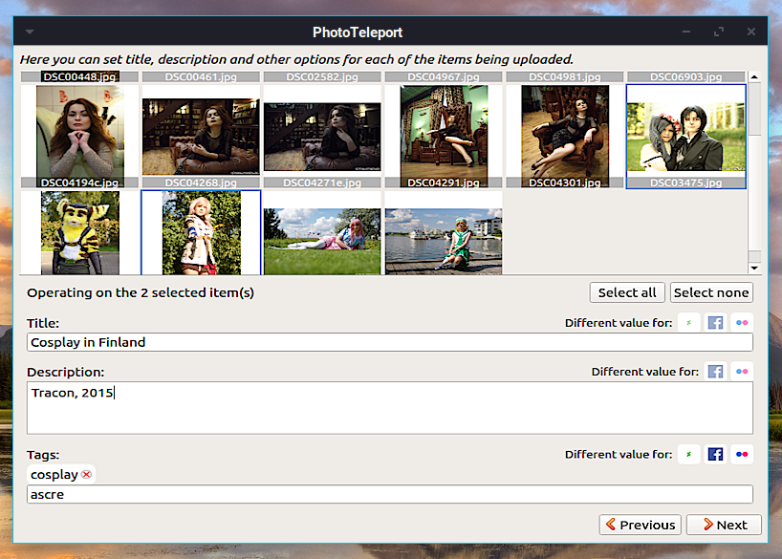Select the DSC04291.jpg thumbnail
The width and height of the screenshot is (782, 559).
click(444, 136)
